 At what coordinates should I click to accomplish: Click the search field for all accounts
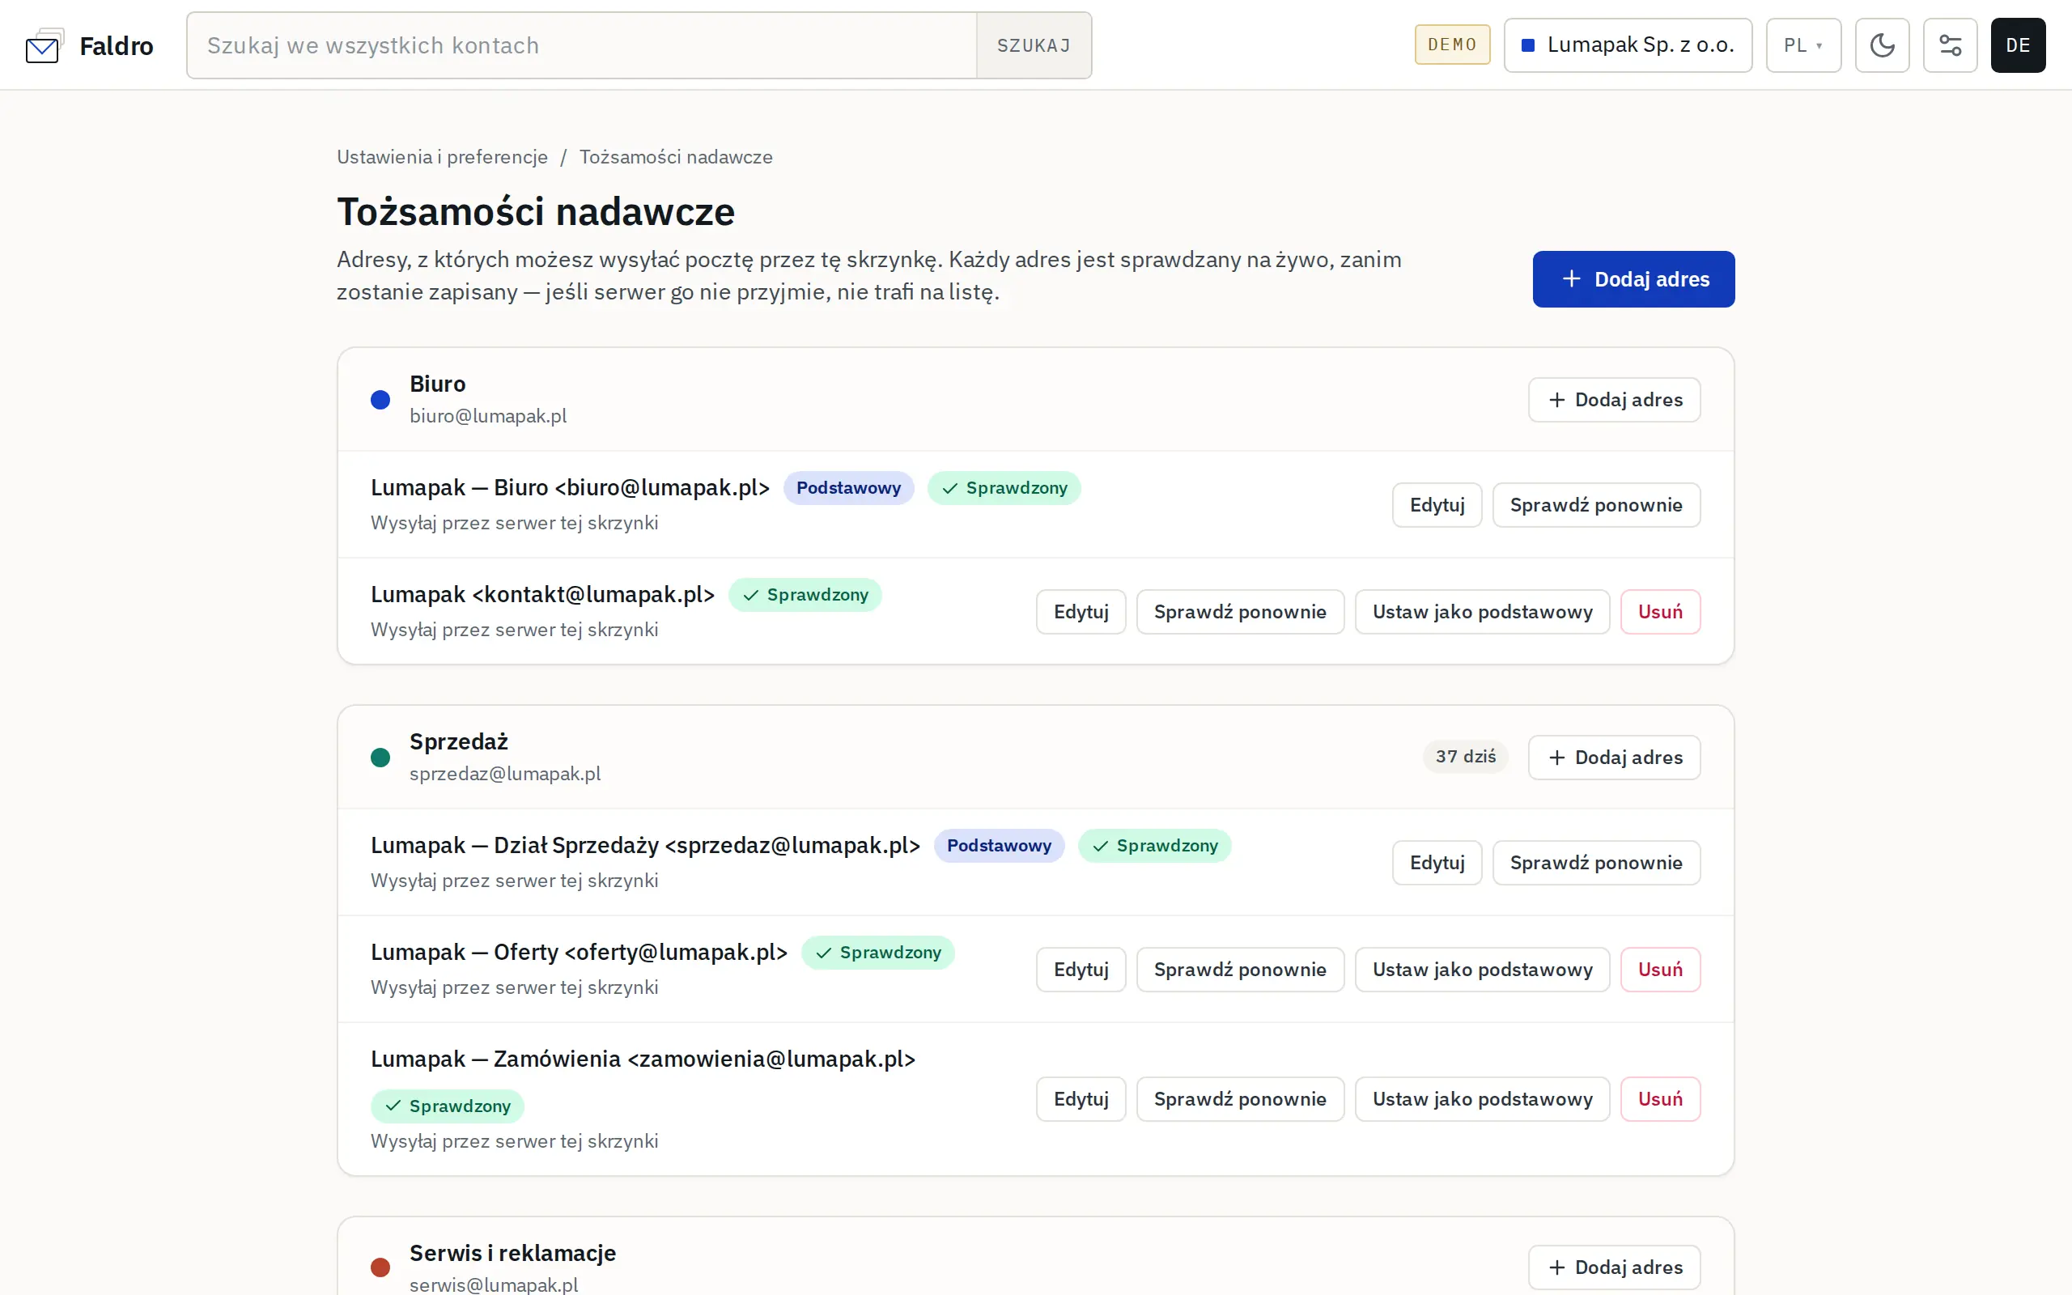pyautogui.click(x=582, y=45)
